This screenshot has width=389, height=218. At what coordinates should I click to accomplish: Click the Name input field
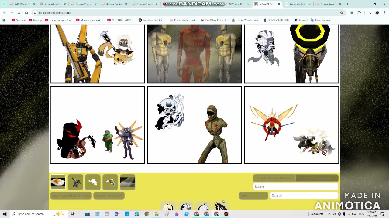pyautogui.click(x=295, y=187)
